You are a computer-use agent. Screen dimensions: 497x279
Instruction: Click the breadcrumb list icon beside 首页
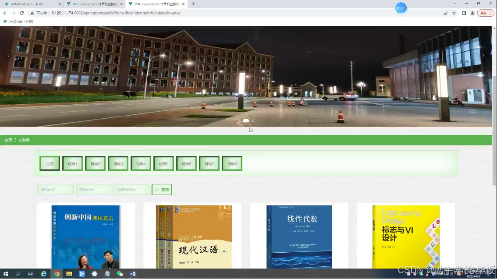(x=15, y=140)
